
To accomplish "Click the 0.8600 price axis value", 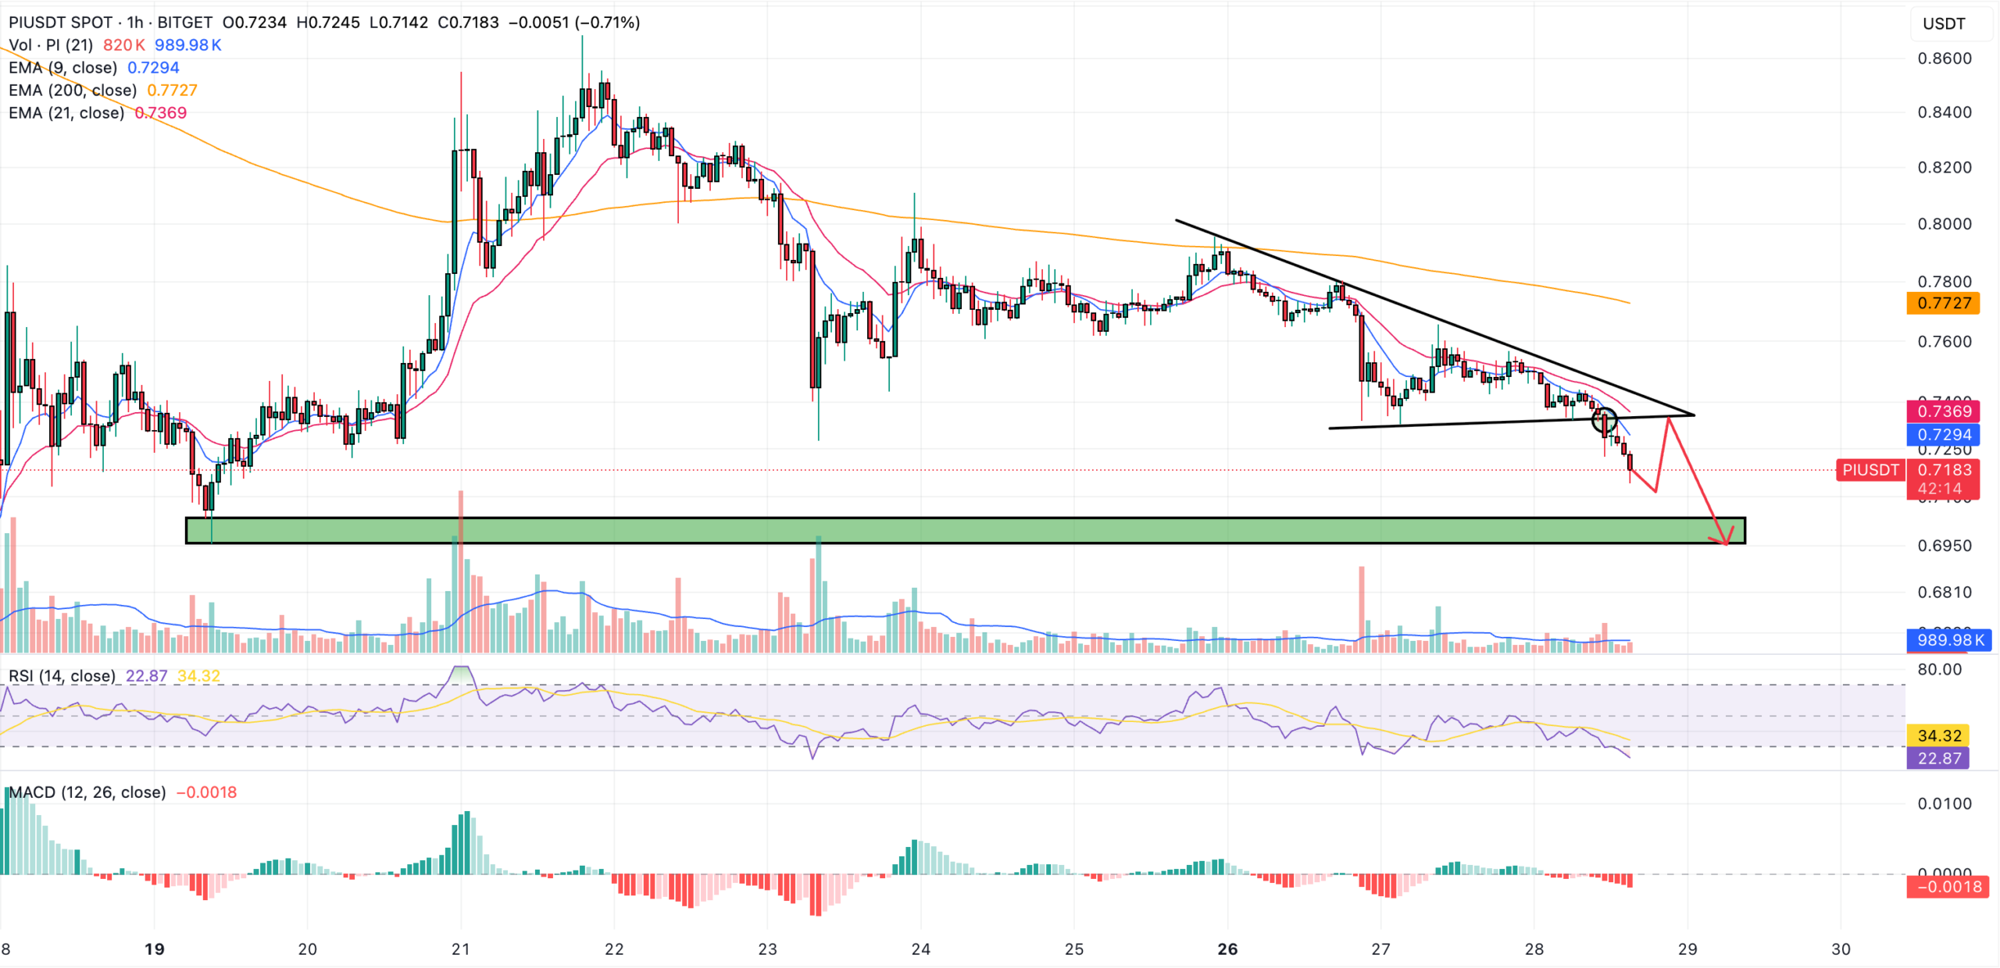I will pos(1945,59).
